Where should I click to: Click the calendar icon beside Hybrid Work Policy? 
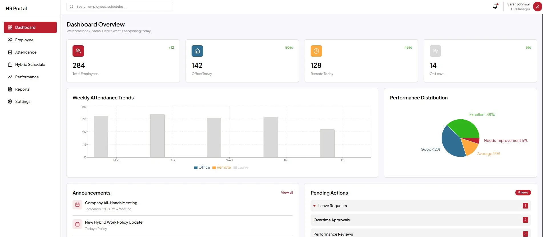(77, 224)
